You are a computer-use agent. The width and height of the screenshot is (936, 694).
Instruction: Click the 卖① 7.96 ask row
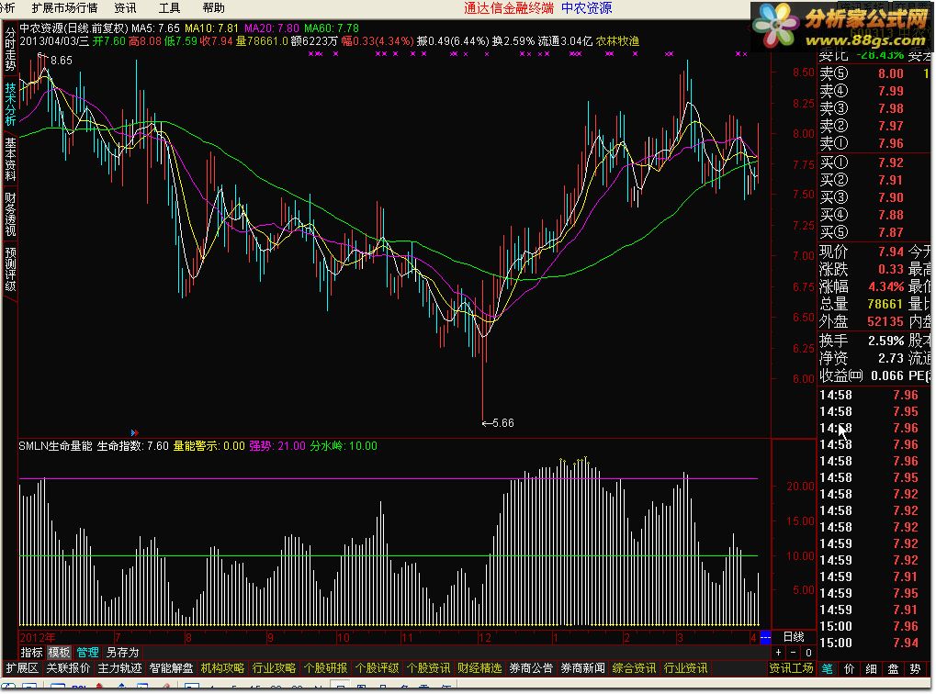click(874, 143)
